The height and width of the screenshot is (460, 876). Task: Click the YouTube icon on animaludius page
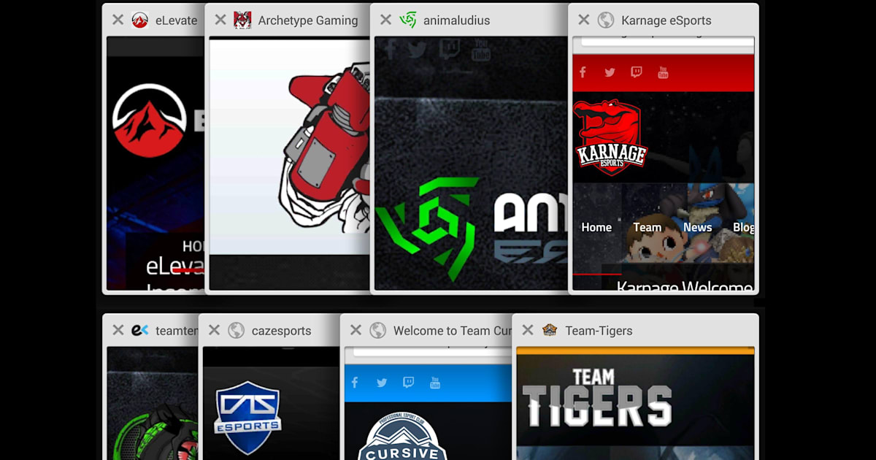[481, 48]
